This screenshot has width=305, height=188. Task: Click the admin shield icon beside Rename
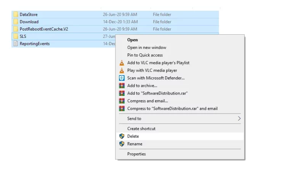tap(122, 144)
